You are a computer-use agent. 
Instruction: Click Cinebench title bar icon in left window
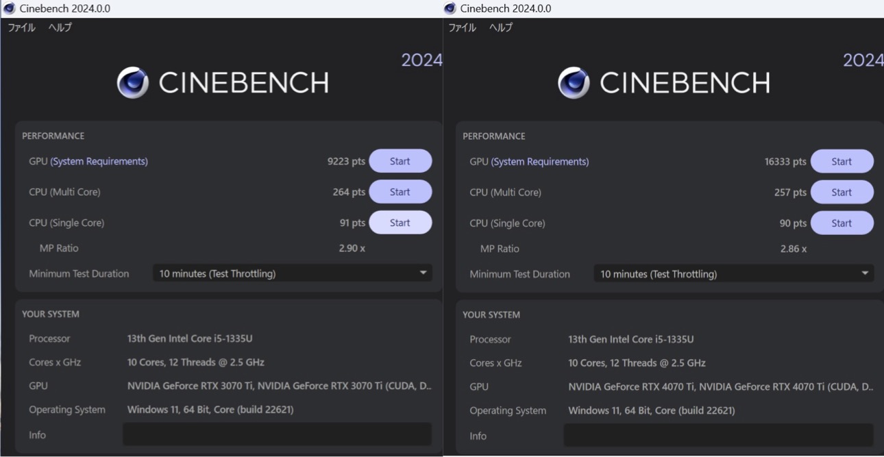(x=9, y=8)
